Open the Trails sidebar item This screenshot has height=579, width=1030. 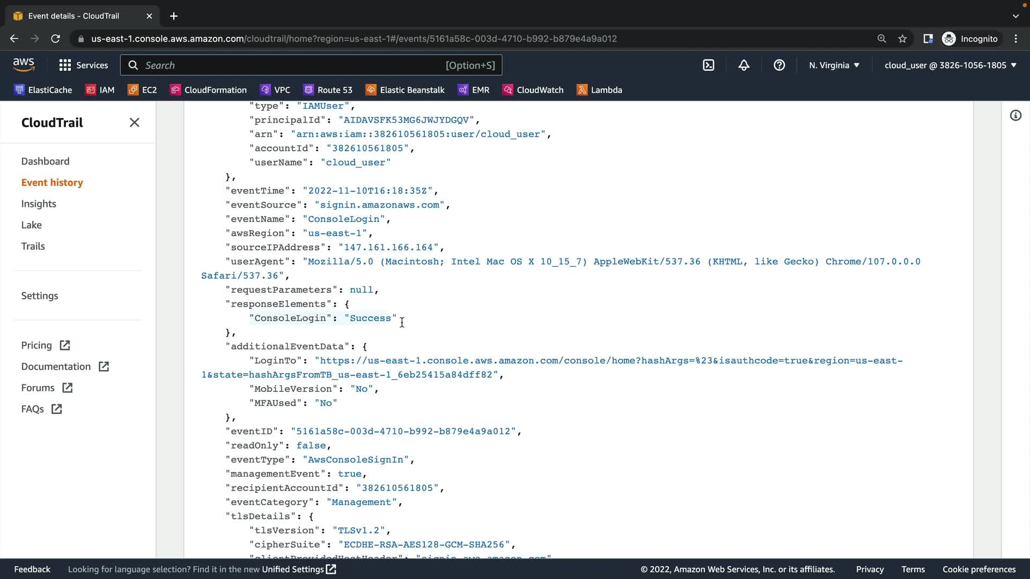[33, 246]
